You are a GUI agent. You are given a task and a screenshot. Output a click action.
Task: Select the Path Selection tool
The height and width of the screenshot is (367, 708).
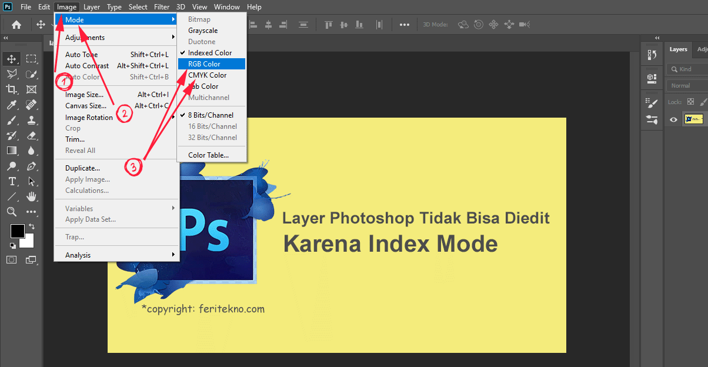tap(31, 181)
